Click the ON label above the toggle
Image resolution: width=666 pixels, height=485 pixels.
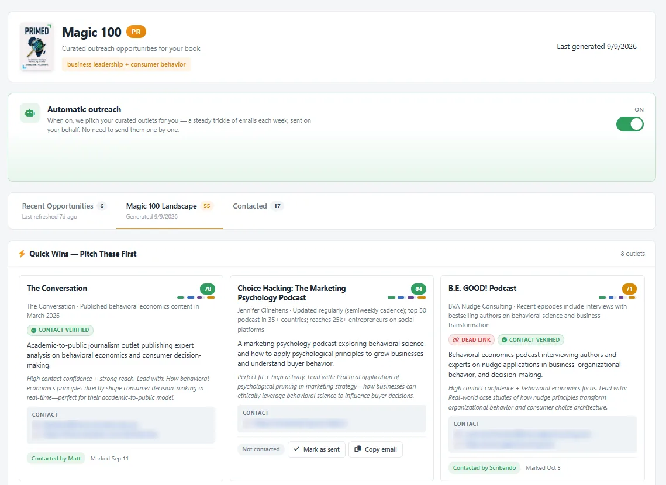(x=639, y=109)
